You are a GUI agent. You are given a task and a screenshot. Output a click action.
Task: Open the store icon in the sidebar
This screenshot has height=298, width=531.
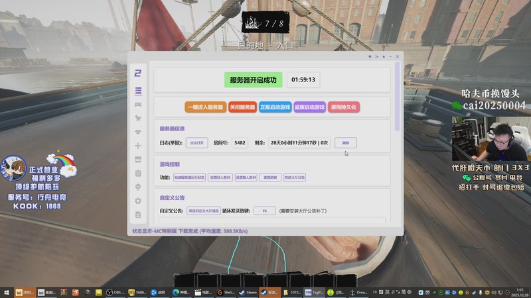(x=138, y=159)
